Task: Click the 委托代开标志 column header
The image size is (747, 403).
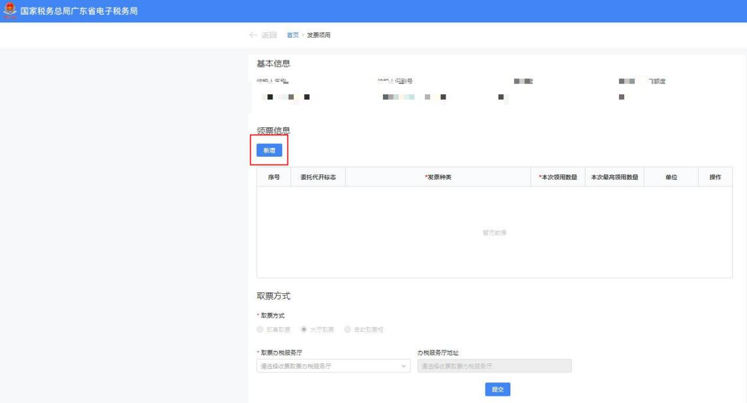Action: (x=318, y=177)
